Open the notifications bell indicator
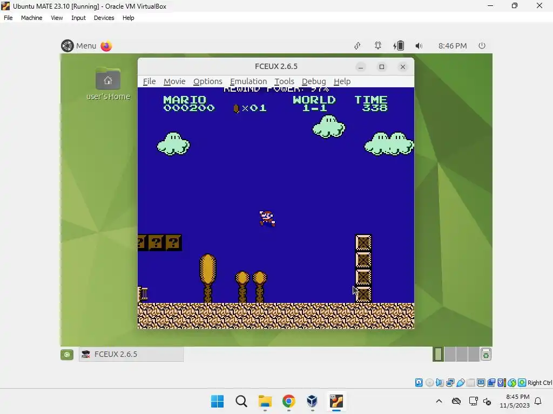 point(377,45)
